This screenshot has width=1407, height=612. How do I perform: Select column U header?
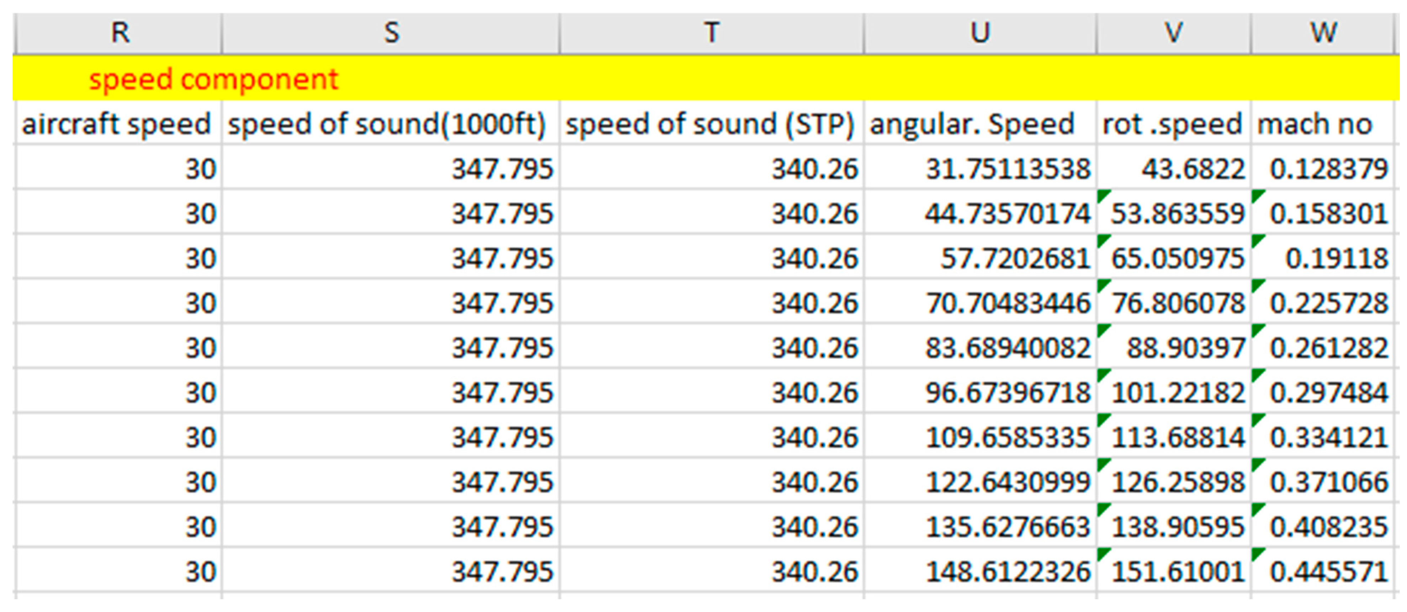pyautogui.click(x=980, y=33)
